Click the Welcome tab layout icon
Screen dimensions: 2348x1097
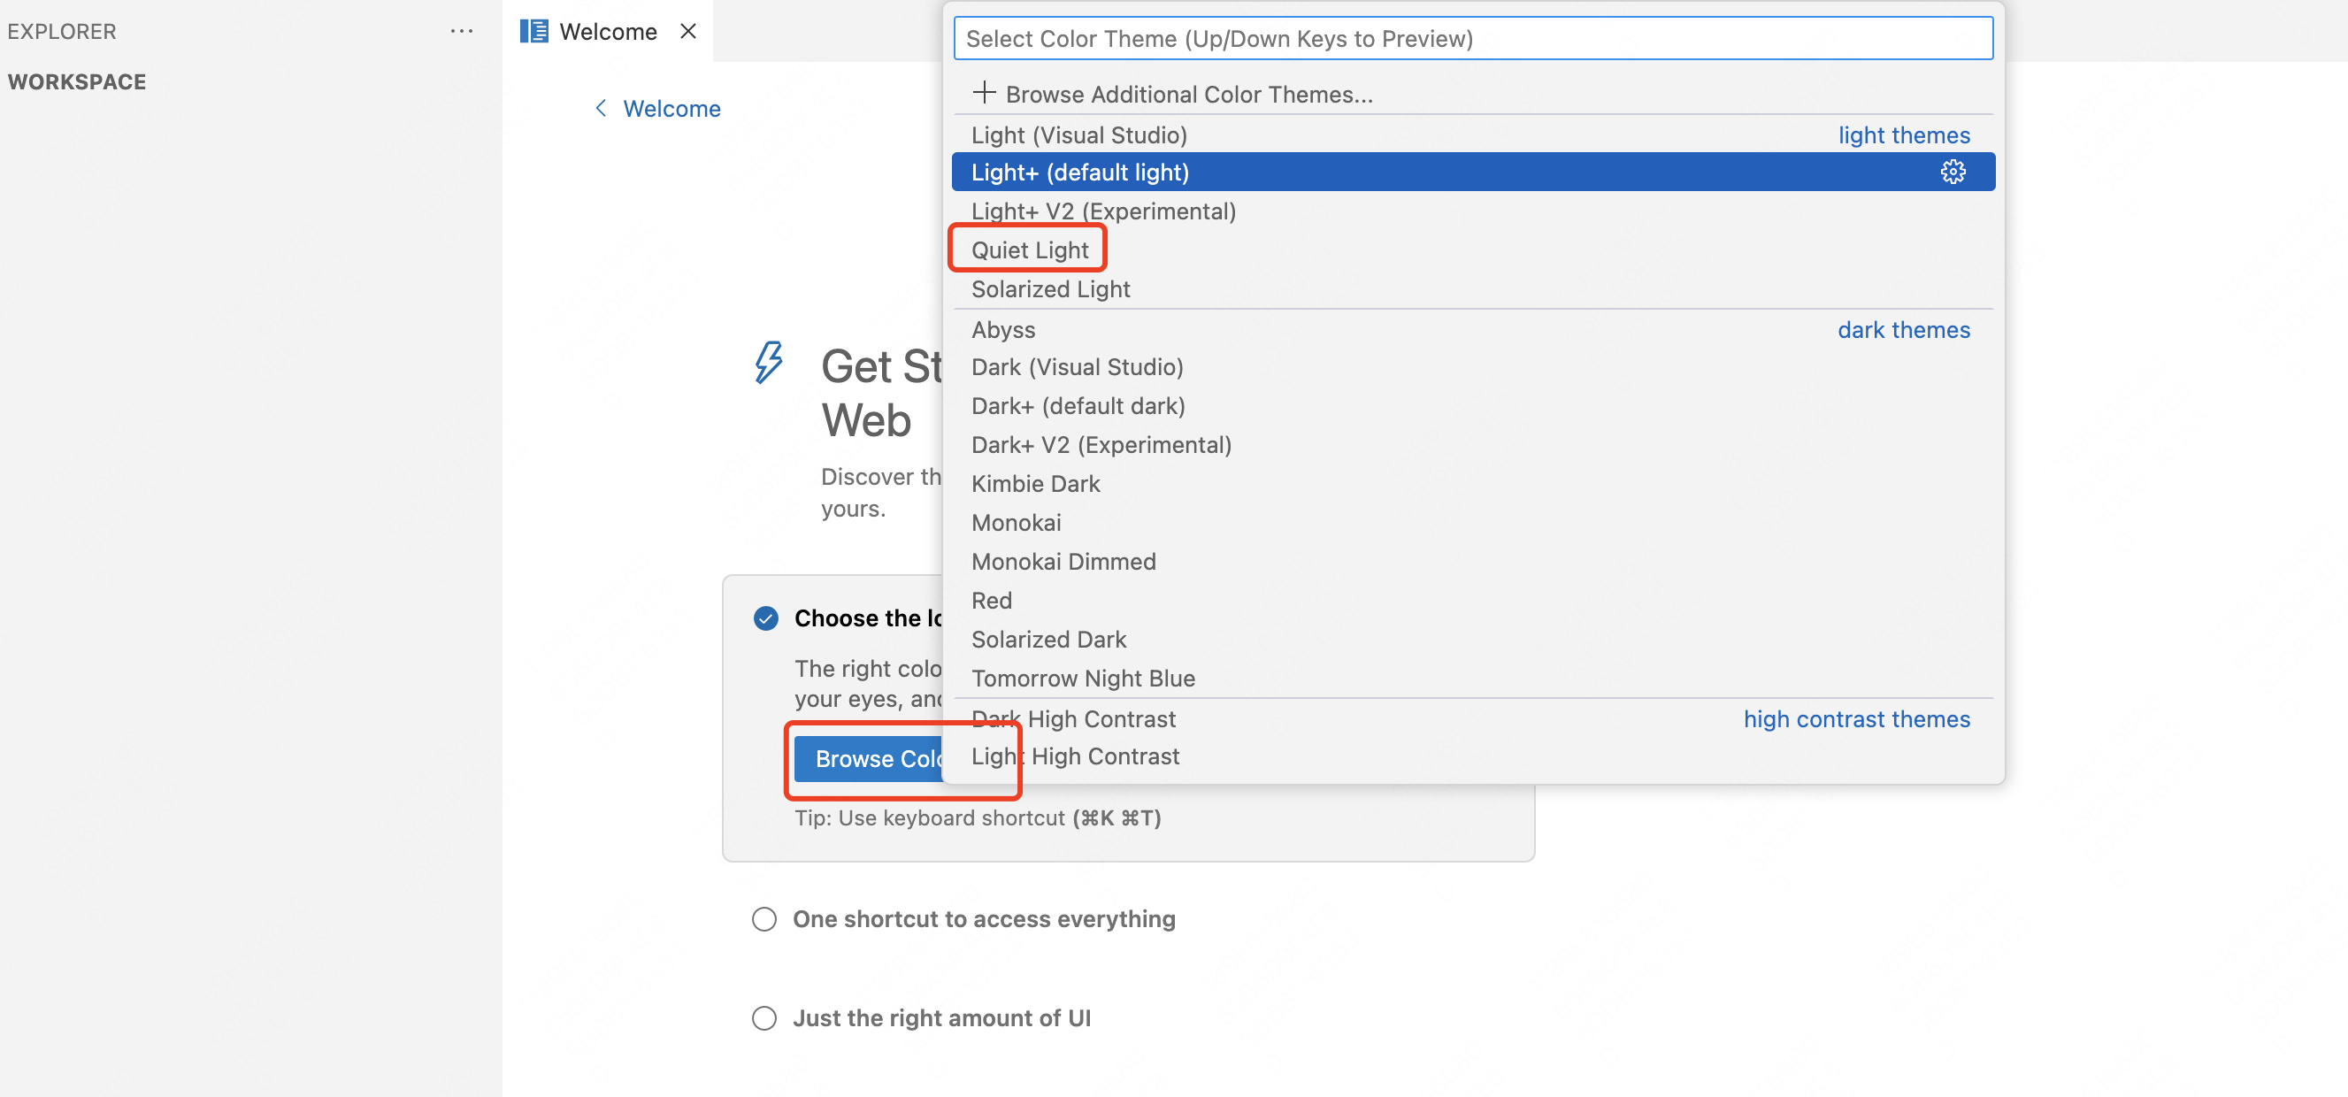tap(533, 31)
